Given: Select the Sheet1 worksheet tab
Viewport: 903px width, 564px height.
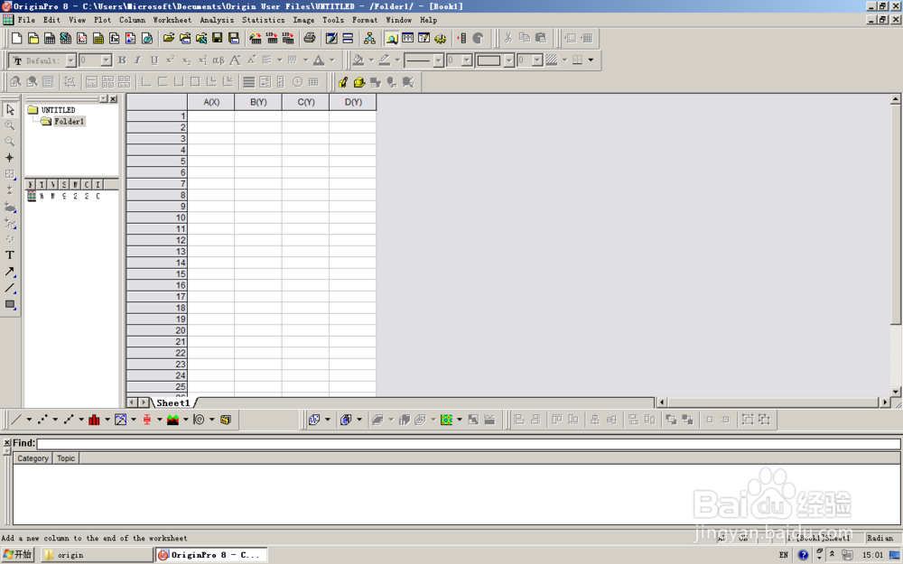Looking at the screenshot, I should pyautogui.click(x=173, y=402).
